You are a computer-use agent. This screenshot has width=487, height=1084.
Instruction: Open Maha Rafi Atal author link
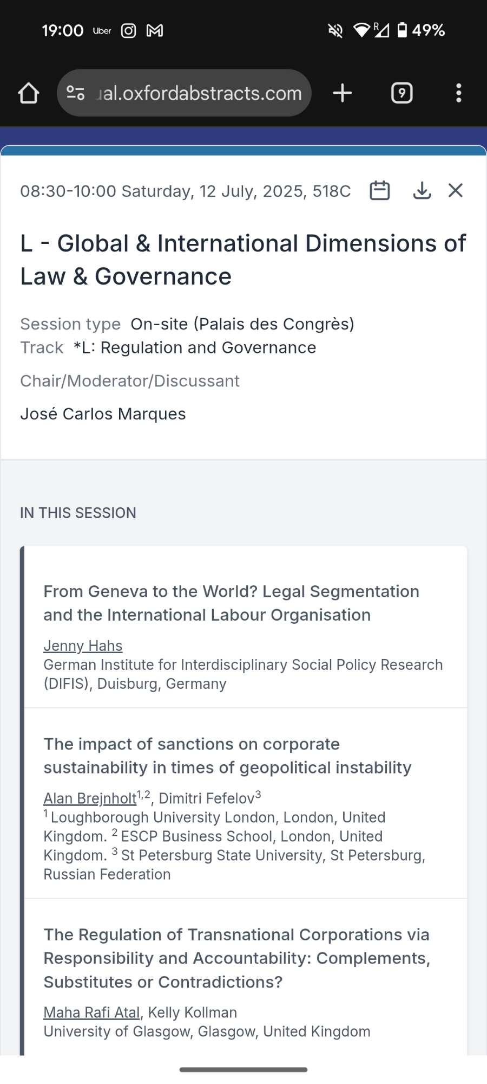coord(91,1012)
